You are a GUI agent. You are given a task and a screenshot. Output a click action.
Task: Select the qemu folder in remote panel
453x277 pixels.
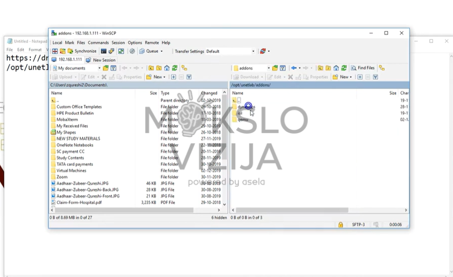click(243, 120)
